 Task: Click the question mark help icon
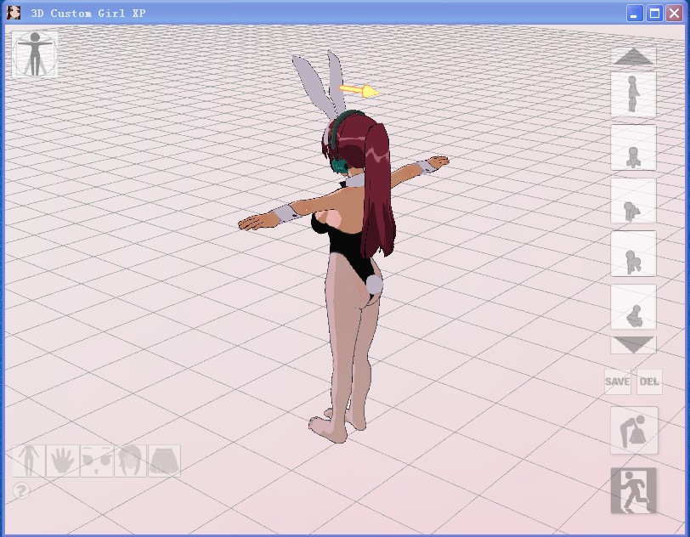21,490
